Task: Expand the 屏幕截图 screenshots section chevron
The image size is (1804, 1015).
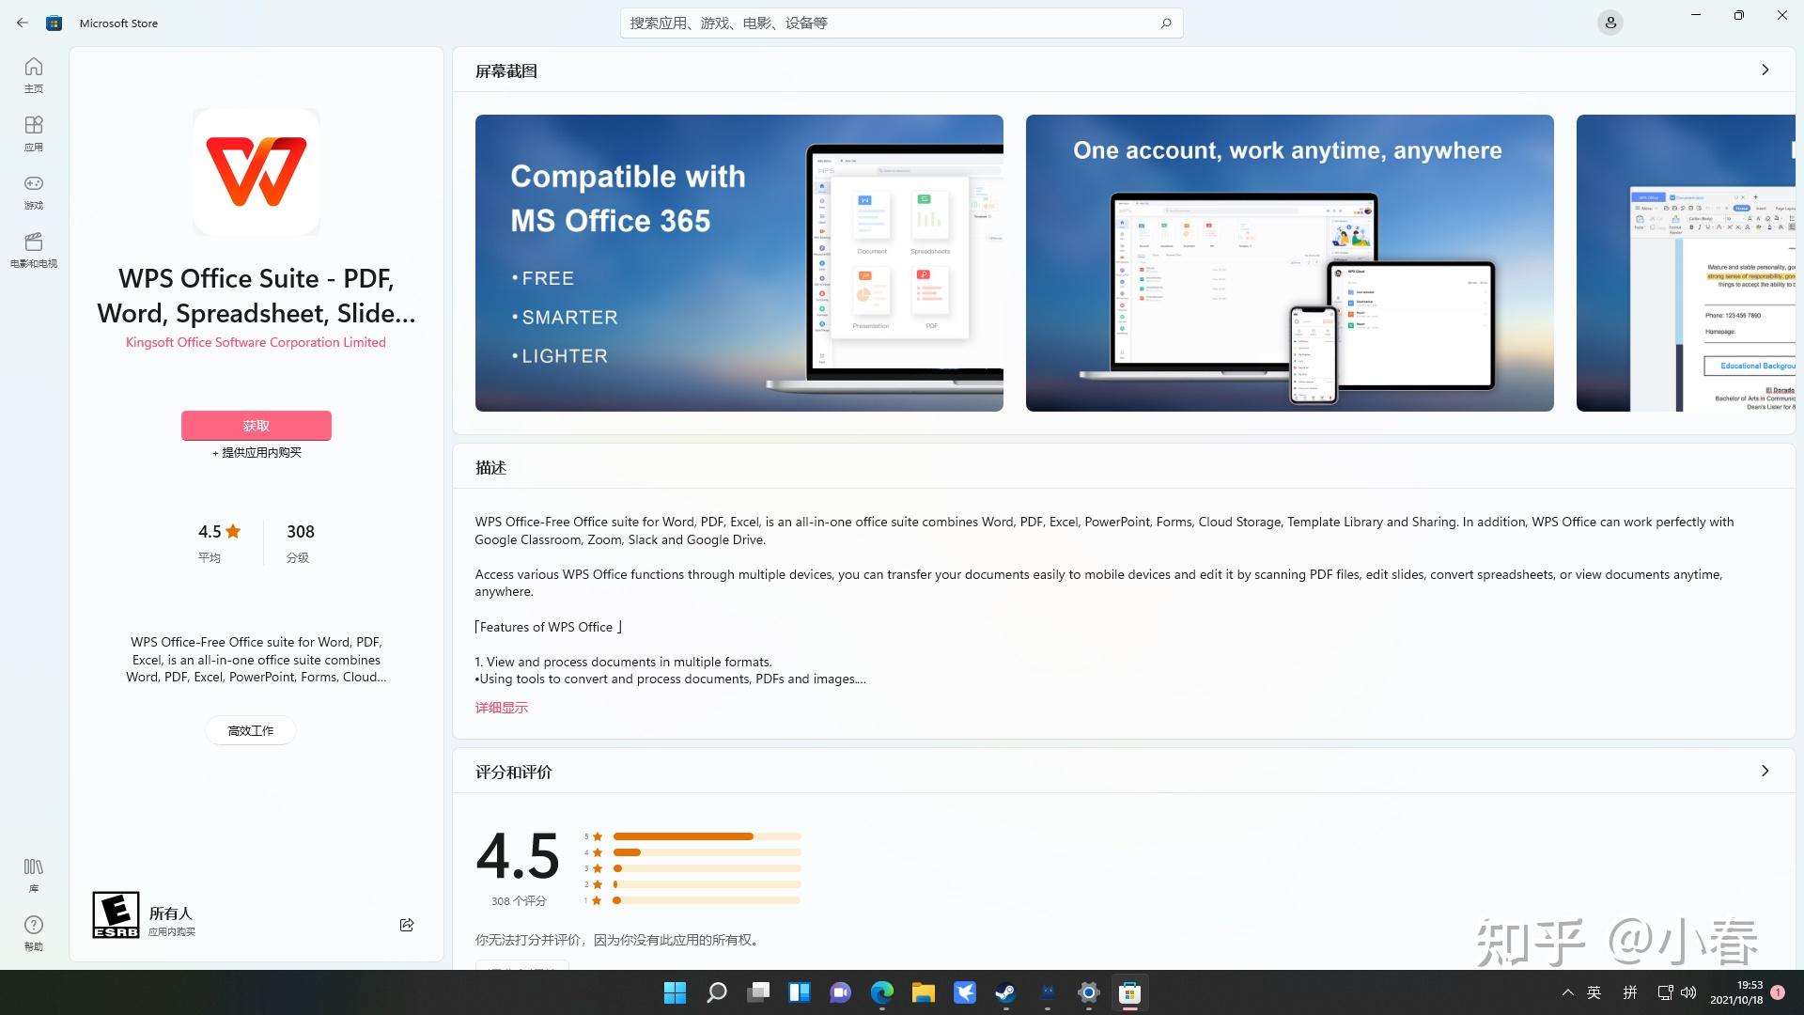Action: click(1765, 70)
